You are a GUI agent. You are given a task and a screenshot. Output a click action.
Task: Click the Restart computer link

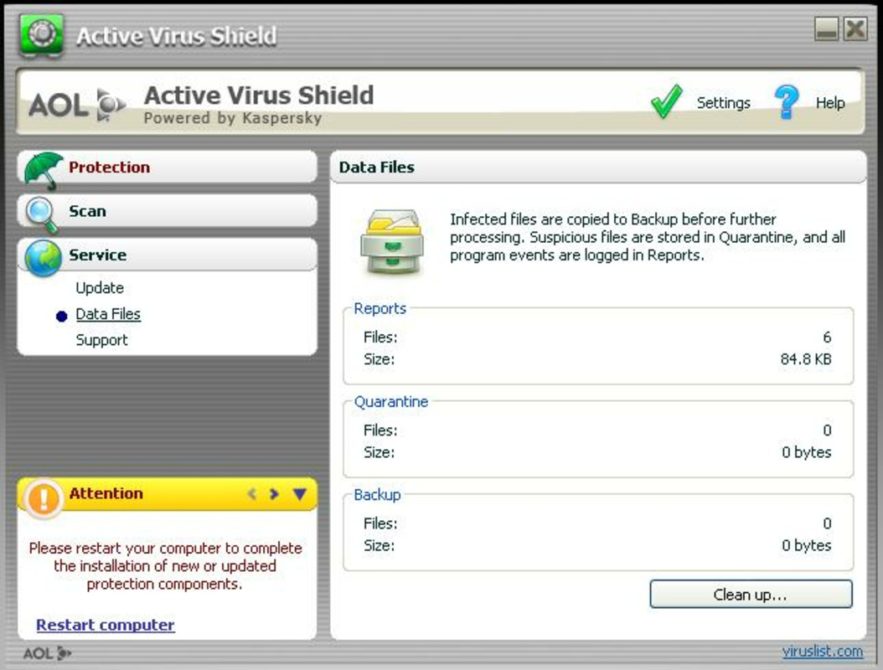coord(105,625)
